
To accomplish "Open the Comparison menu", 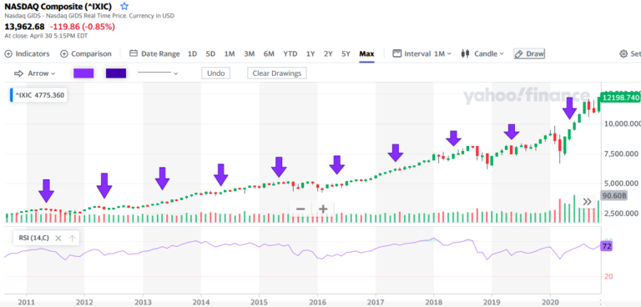I will [86, 53].
